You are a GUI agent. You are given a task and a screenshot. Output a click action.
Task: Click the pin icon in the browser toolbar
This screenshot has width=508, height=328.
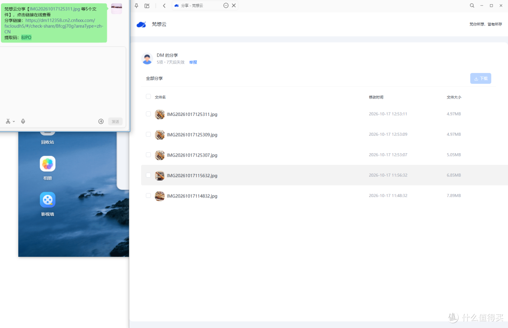pyautogui.click(x=136, y=6)
